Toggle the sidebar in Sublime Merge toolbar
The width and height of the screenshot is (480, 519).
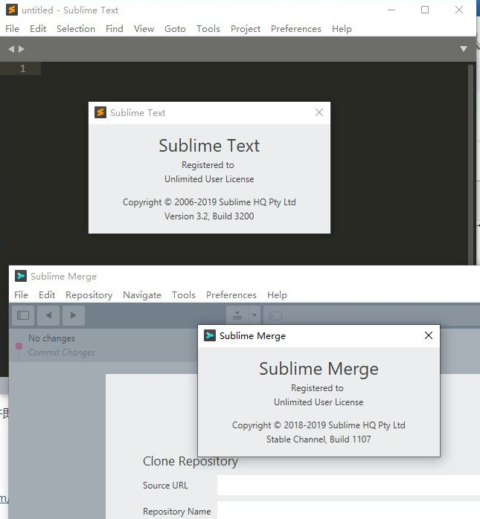23,315
